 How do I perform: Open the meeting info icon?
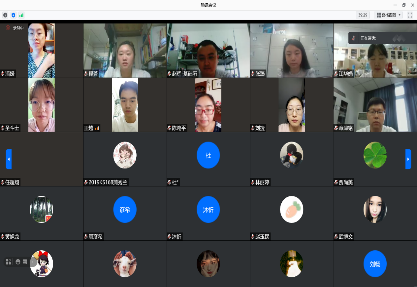coord(5,15)
